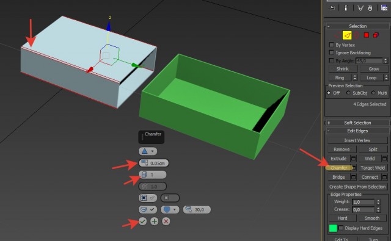Adjust By Angle spinner arrows
This screenshot has height=241, width=391.
tap(386, 61)
